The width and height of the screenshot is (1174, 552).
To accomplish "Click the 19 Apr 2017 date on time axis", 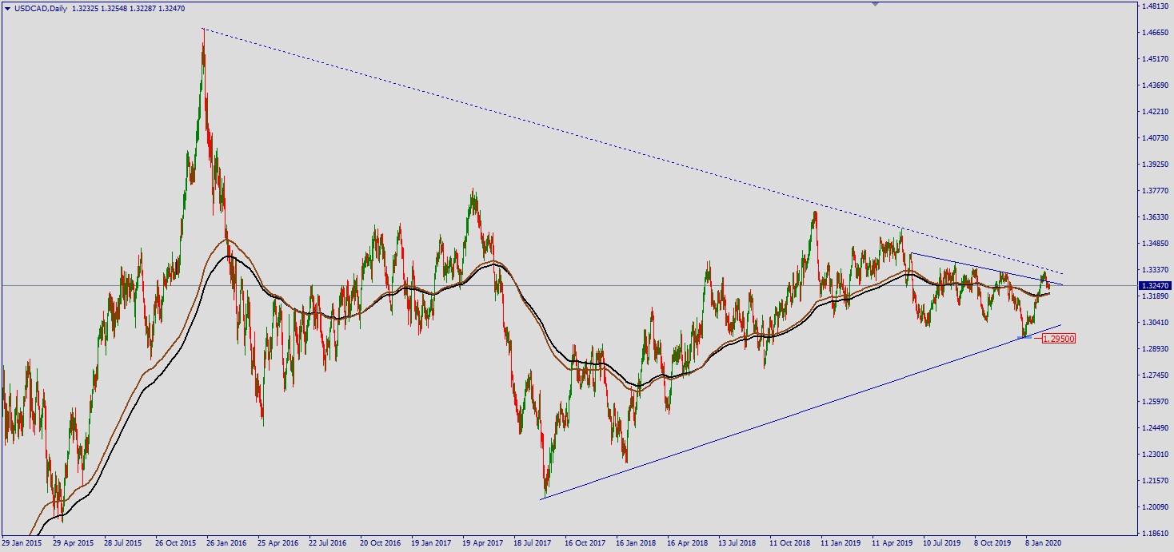I will [x=483, y=542].
